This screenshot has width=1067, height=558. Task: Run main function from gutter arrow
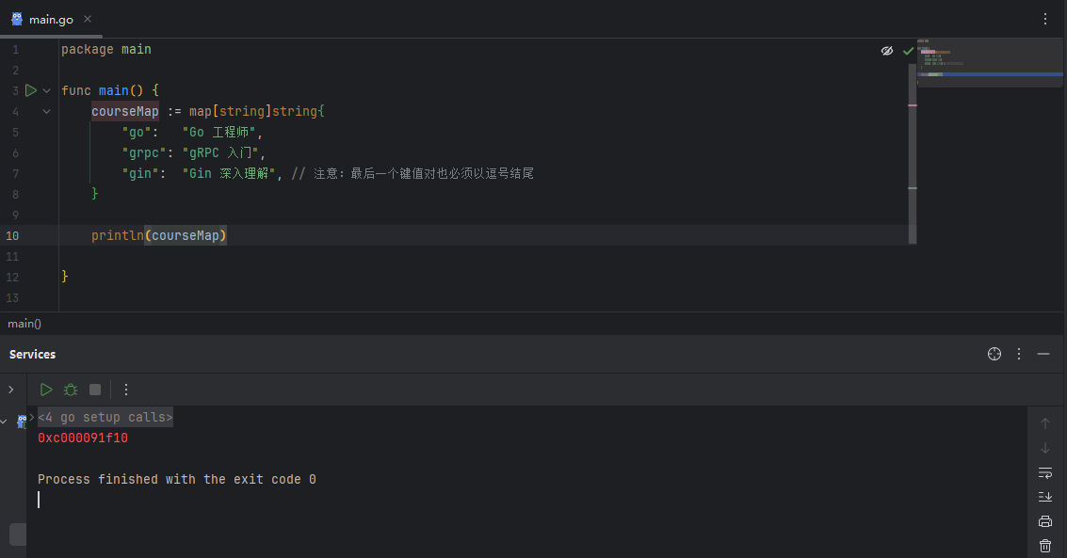click(31, 90)
